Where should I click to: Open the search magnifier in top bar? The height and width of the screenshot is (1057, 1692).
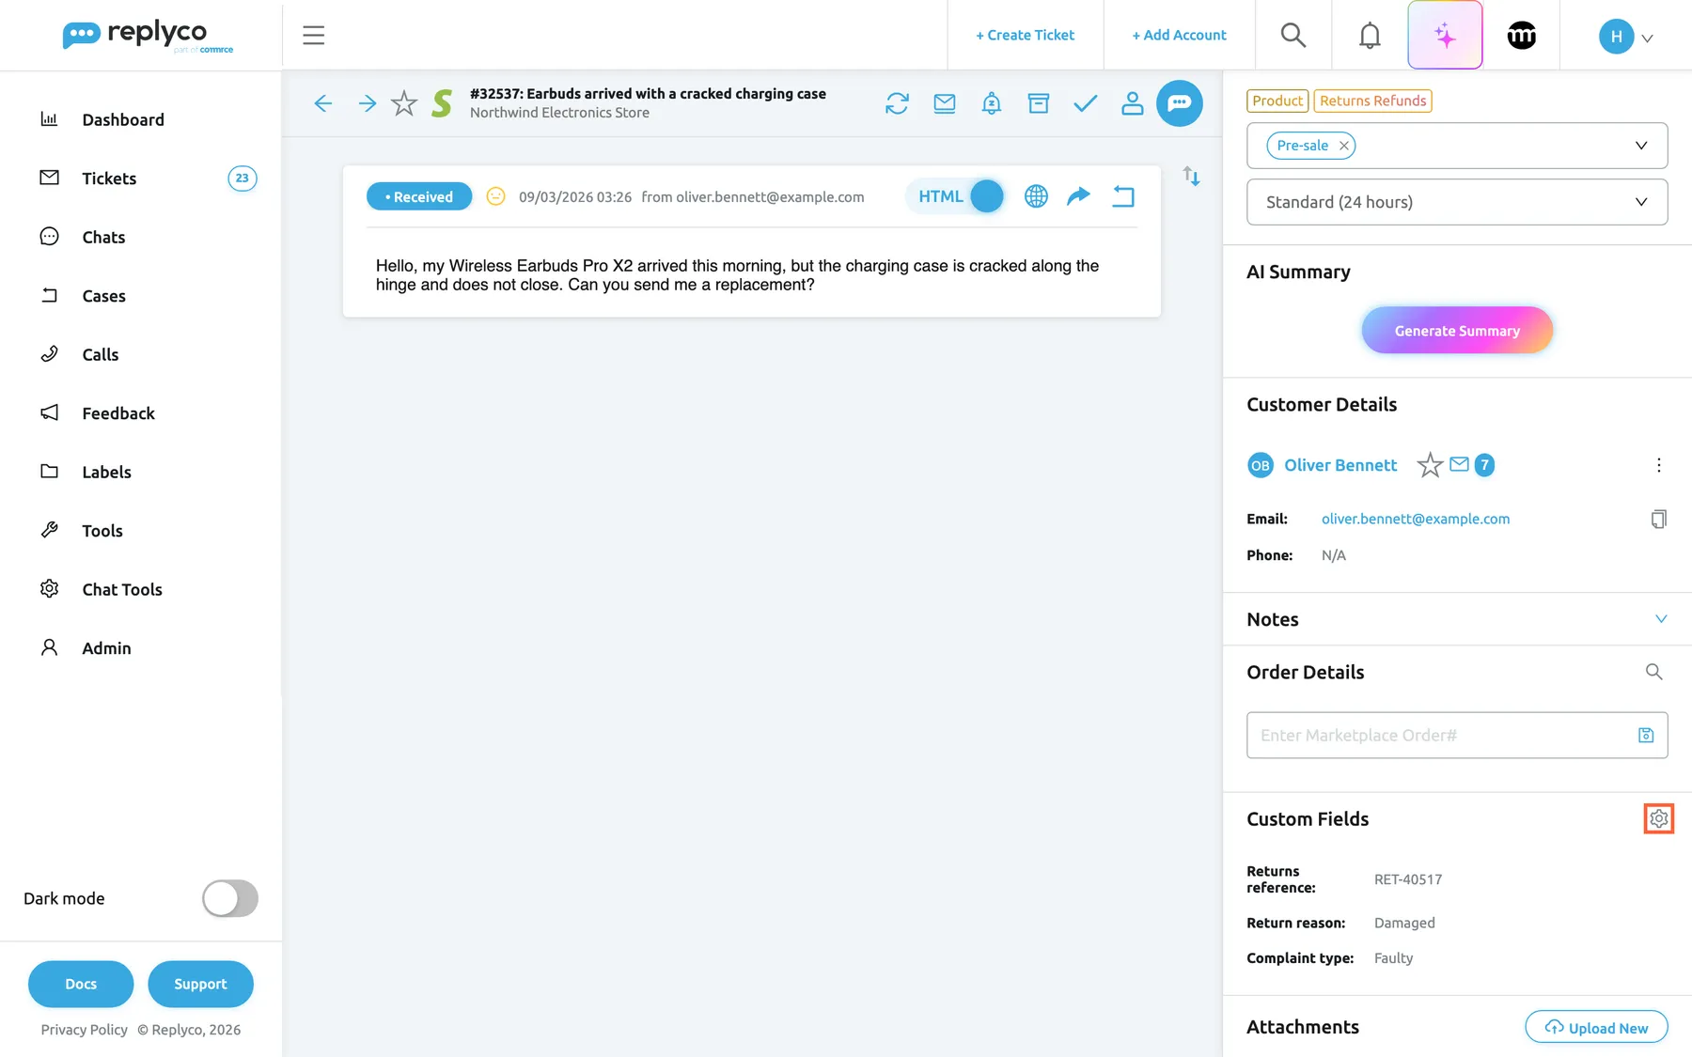click(x=1293, y=36)
